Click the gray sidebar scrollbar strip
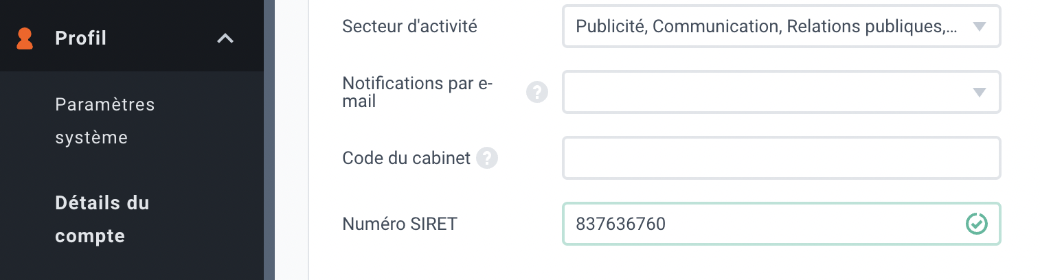The image size is (1040, 280). [269, 140]
